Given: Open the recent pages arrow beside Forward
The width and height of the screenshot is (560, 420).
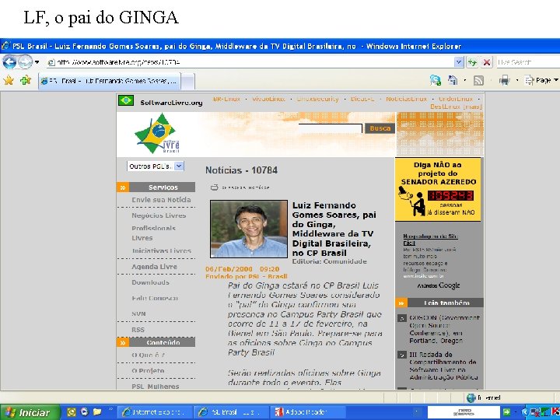Looking at the screenshot, I should [x=37, y=62].
